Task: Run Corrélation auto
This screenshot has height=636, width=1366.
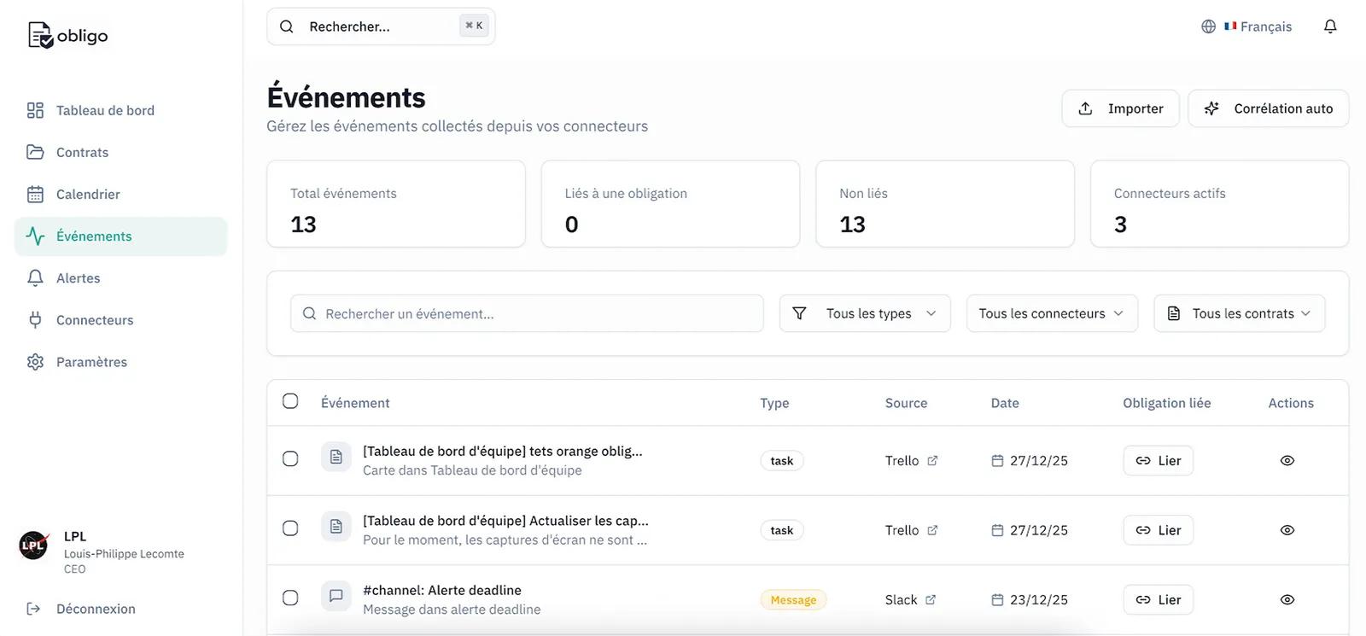Action: tap(1268, 108)
